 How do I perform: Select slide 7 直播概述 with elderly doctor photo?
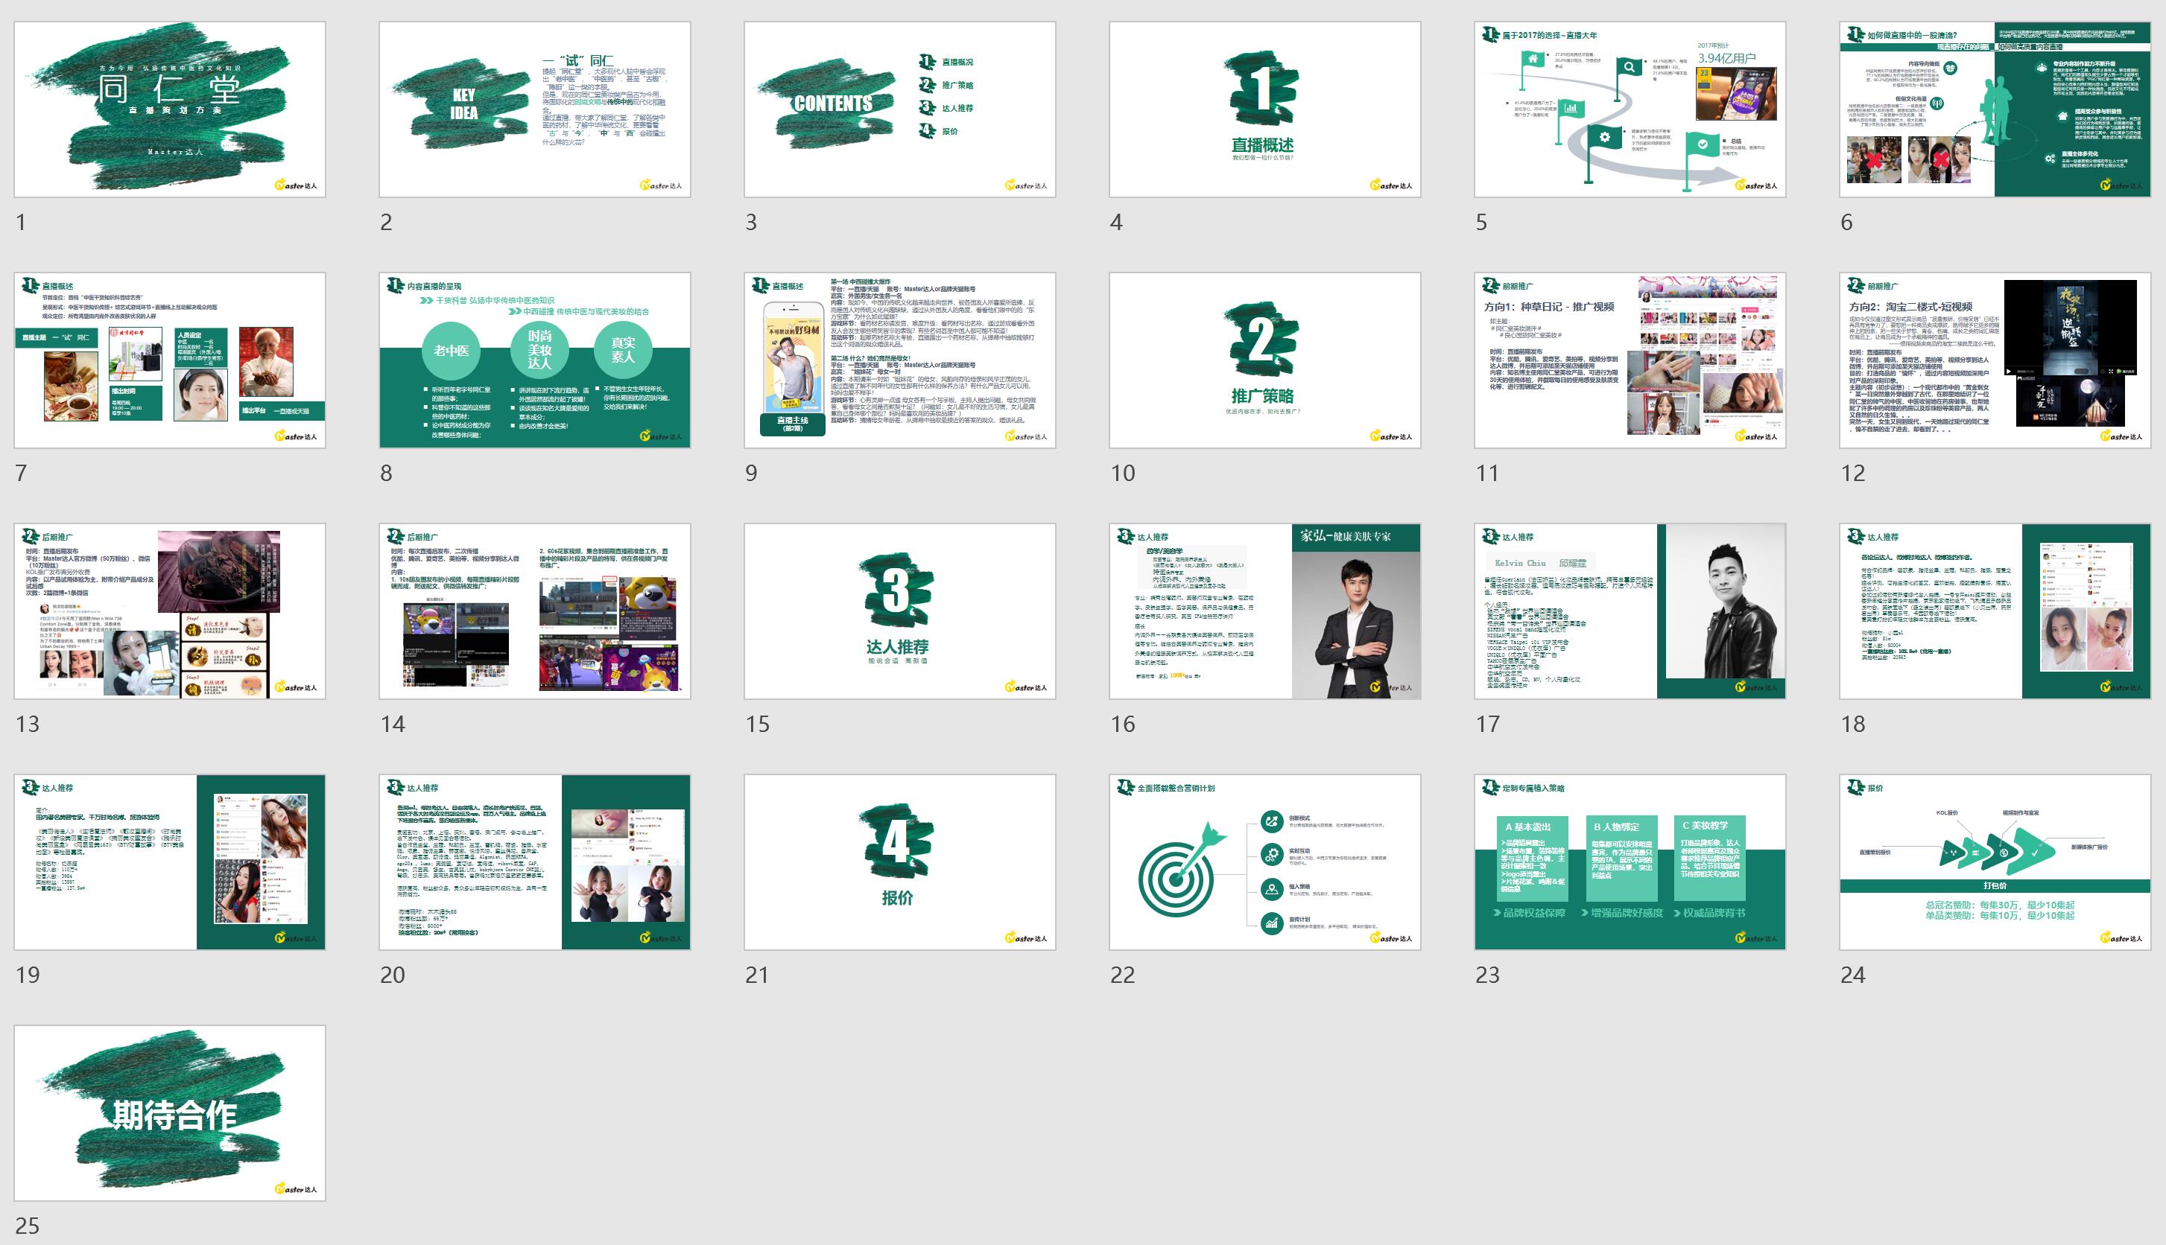(169, 360)
